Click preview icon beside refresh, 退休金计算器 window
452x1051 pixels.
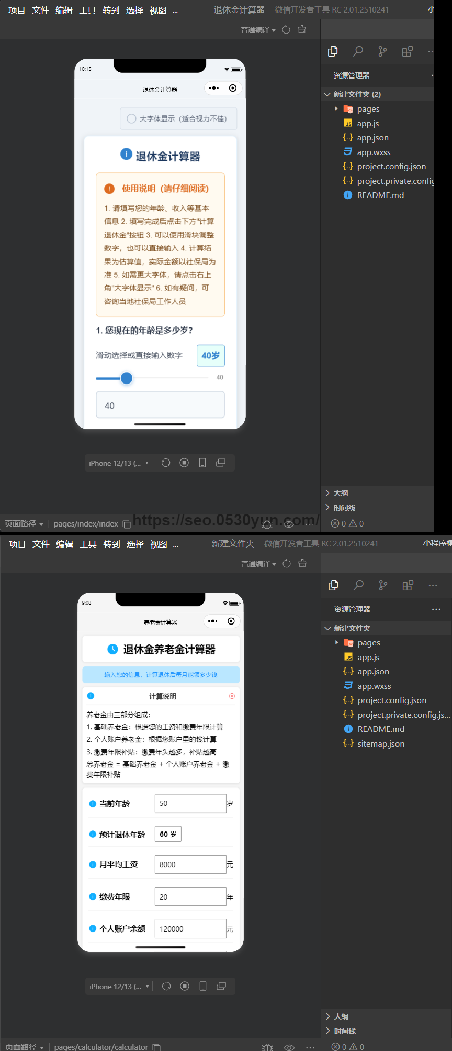[x=302, y=29]
